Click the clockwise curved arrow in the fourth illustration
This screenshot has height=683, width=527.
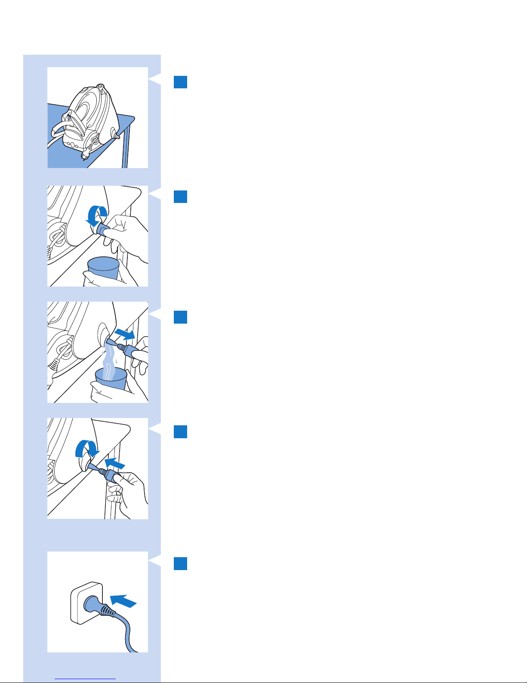point(87,450)
